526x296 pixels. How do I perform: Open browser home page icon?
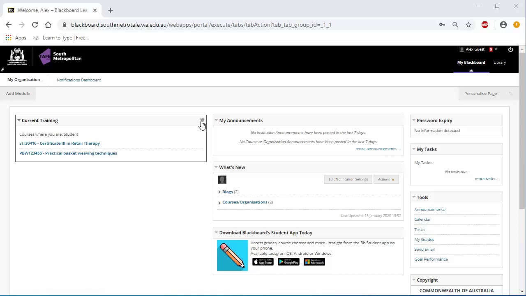tap(48, 25)
